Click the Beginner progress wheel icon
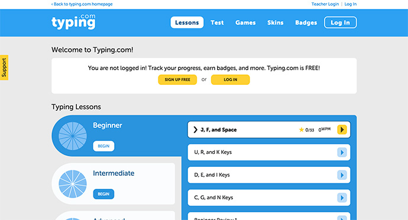 pyautogui.click(x=73, y=136)
